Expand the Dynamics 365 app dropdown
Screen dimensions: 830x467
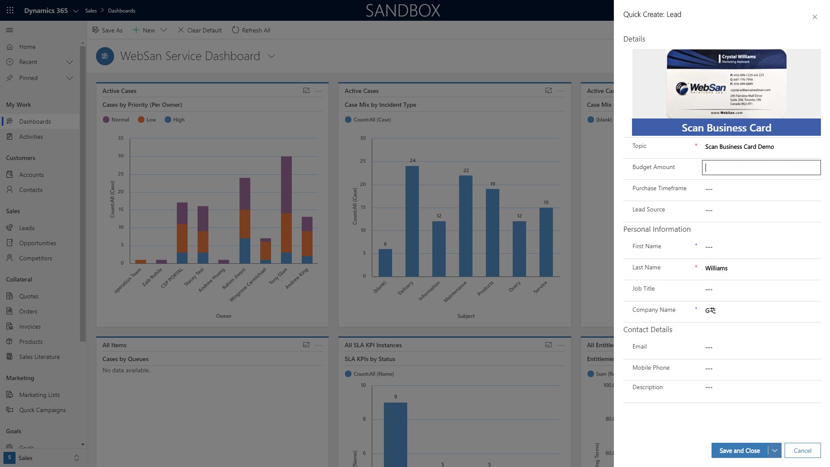pyautogui.click(x=76, y=11)
